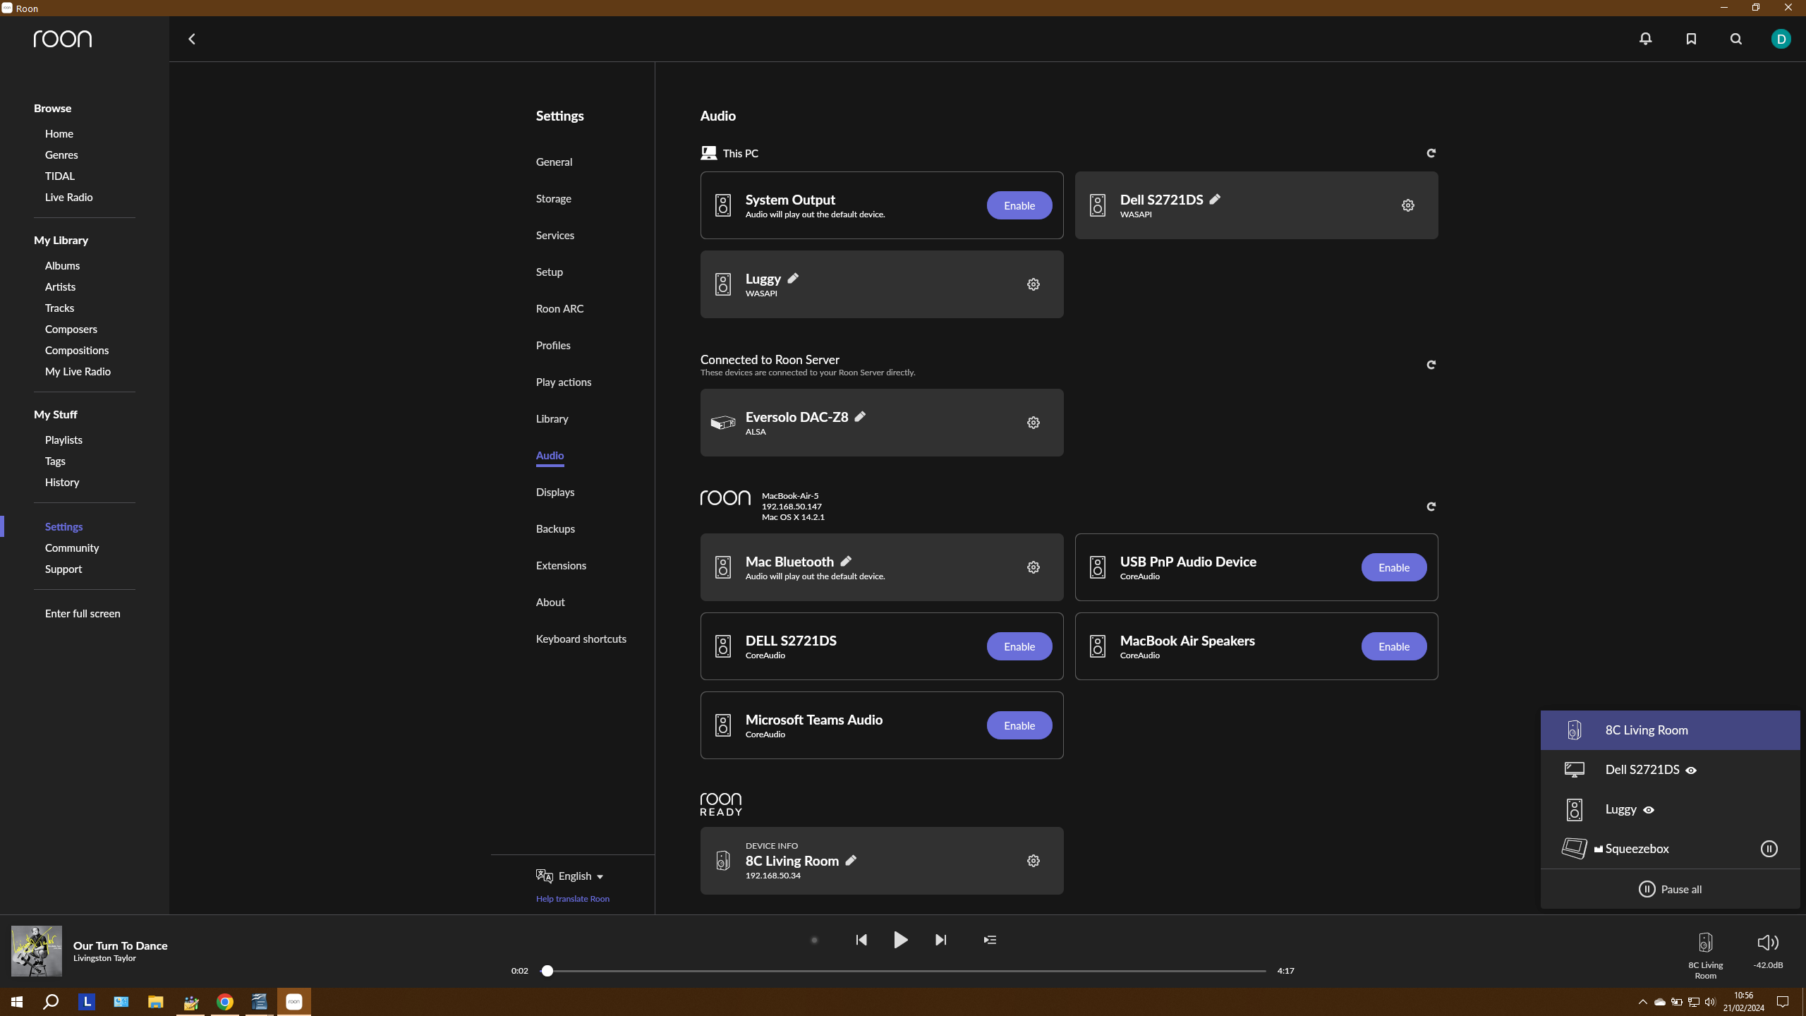Open Luggy device settings gear

(1033, 284)
